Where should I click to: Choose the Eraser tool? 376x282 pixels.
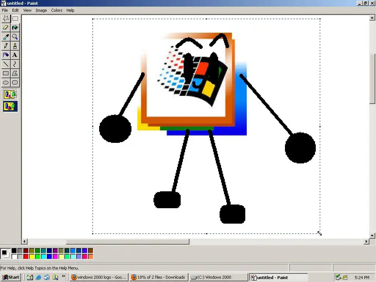pos(6,28)
